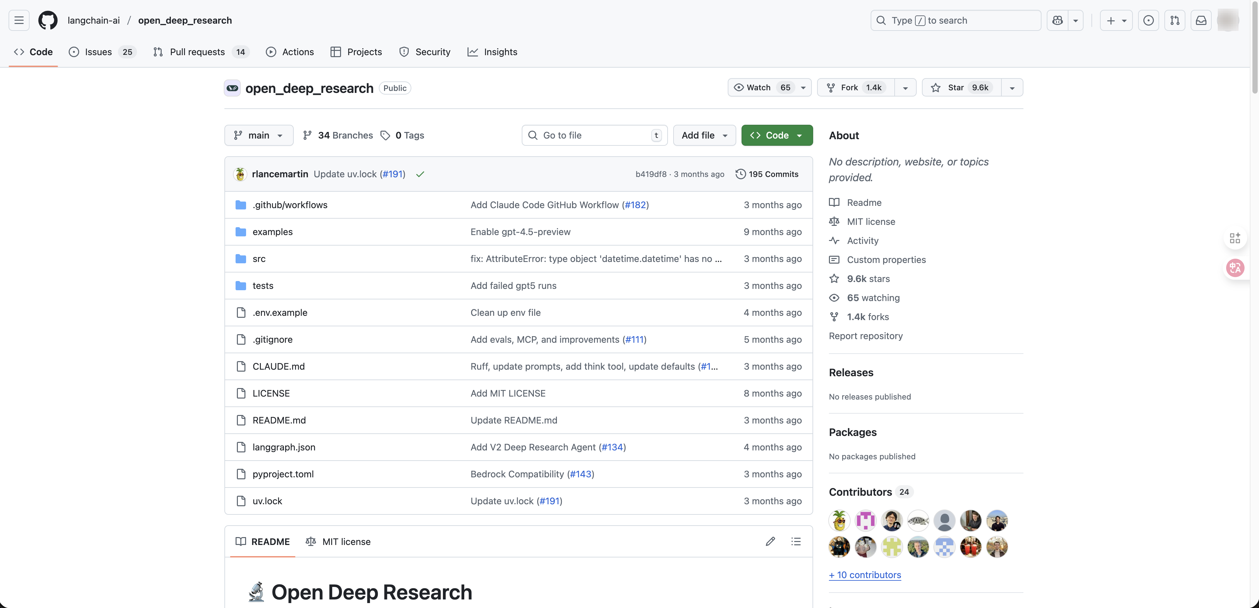Fork the repository

pyautogui.click(x=856, y=88)
